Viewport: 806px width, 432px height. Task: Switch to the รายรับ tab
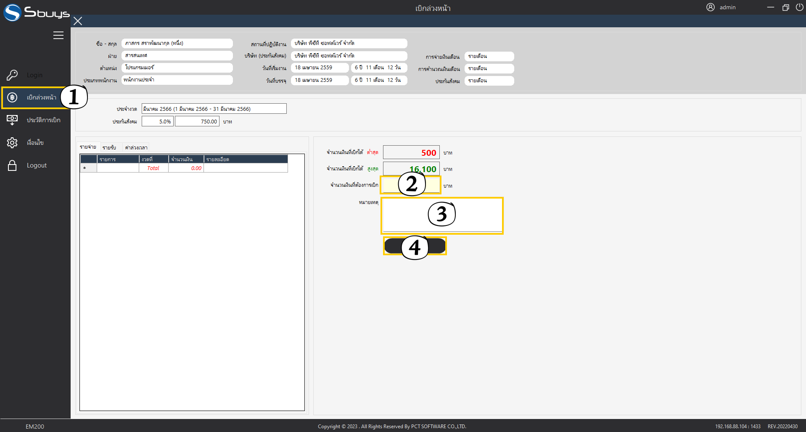pos(109,147)
